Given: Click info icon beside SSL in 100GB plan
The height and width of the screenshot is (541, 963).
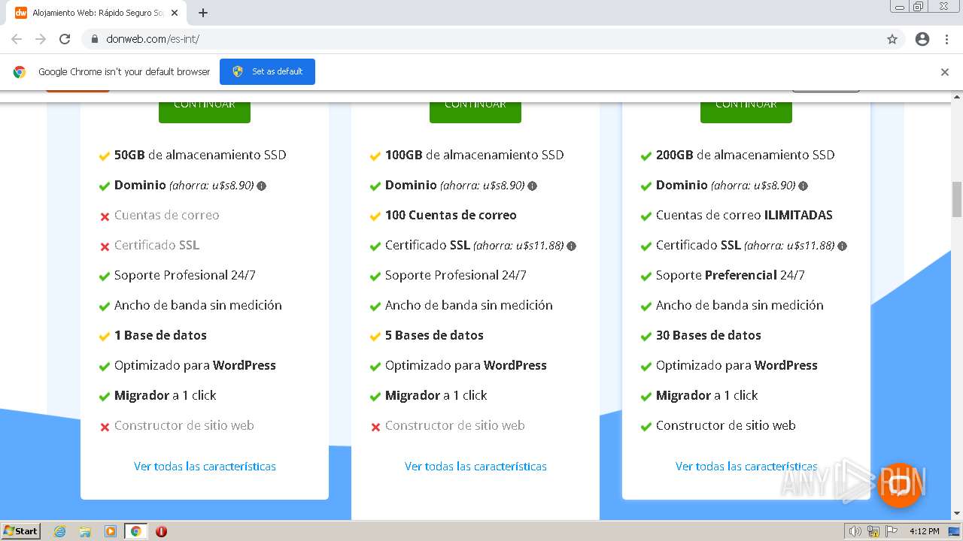Looking at the screenshot, I should pyautogui.click(x=572, y=246).
